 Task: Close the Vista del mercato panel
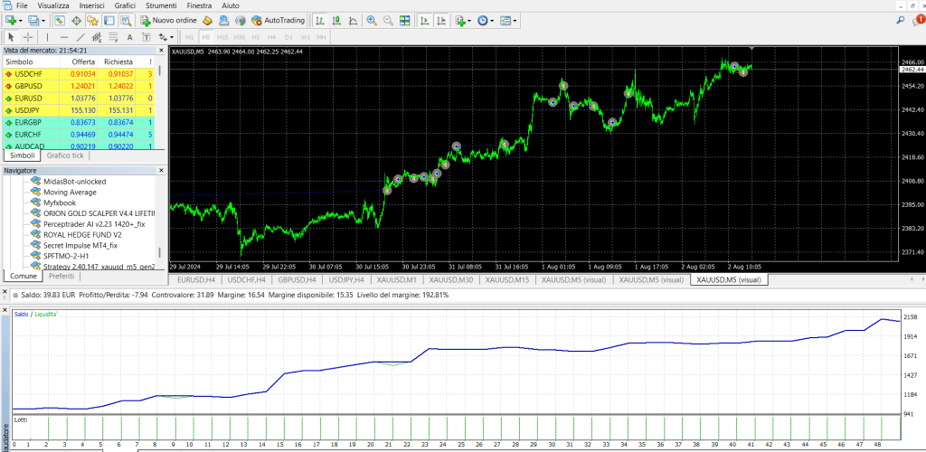click(161, 51)
